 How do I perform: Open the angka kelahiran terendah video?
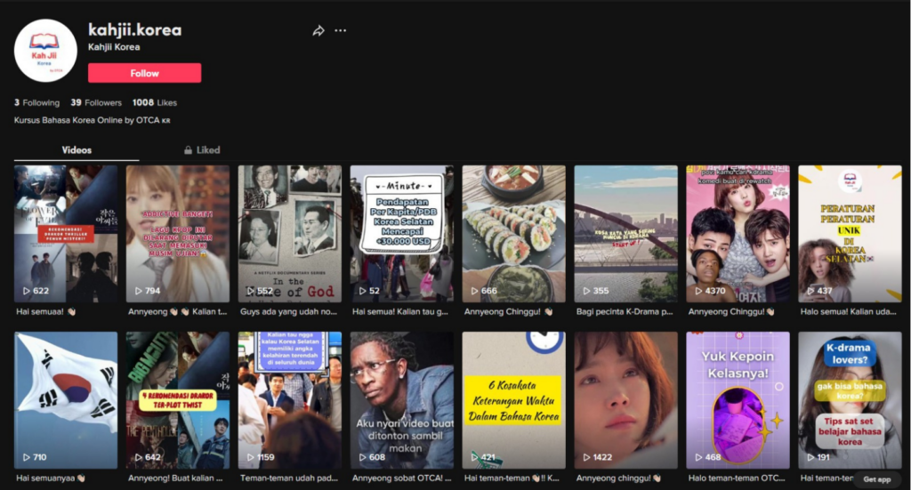point(290,400)
